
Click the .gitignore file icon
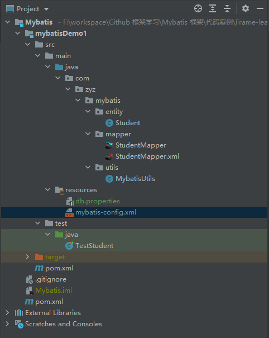pyautogui.click(x=29, y=279)
